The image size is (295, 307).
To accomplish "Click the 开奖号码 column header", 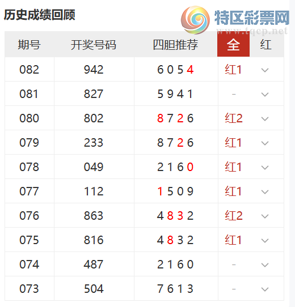I will [94, 45].
